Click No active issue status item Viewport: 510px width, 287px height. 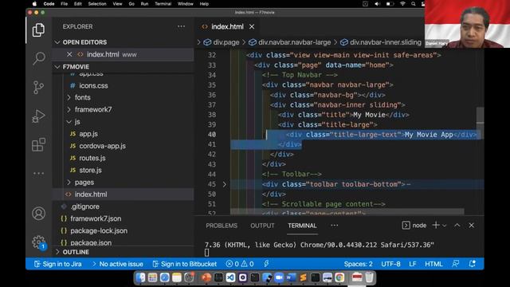click(117, 264)
